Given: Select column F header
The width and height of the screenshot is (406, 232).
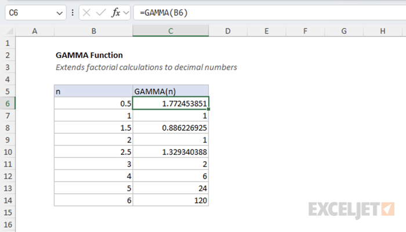Looking at the screenshot, I should point(305,31).
